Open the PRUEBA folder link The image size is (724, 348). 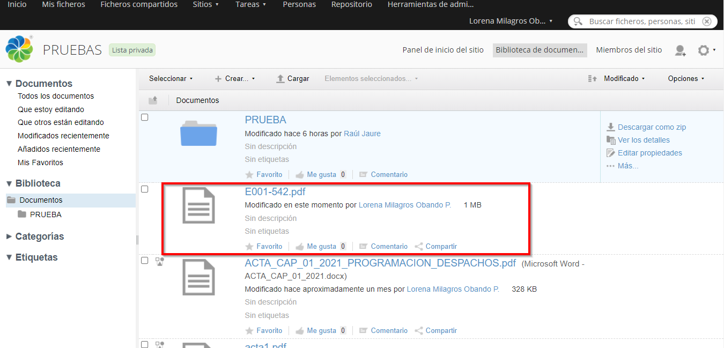pyautogui.click(x=265, y=120)
